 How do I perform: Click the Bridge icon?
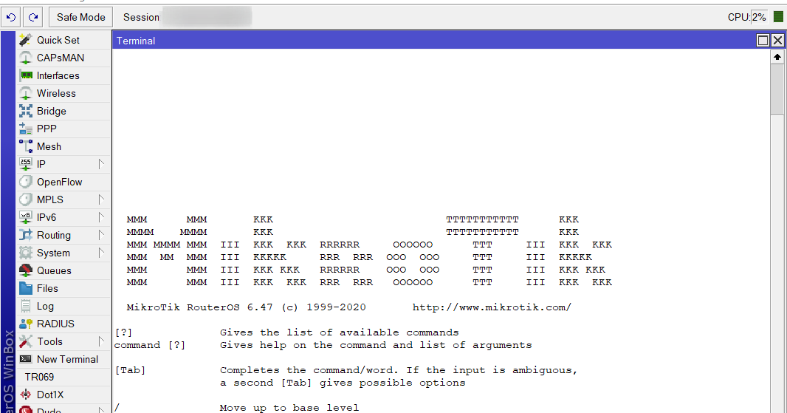(x=26, y=111)
